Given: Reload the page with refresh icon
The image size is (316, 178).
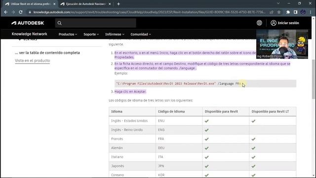Looking at the screenshot, I should point(21,12).
